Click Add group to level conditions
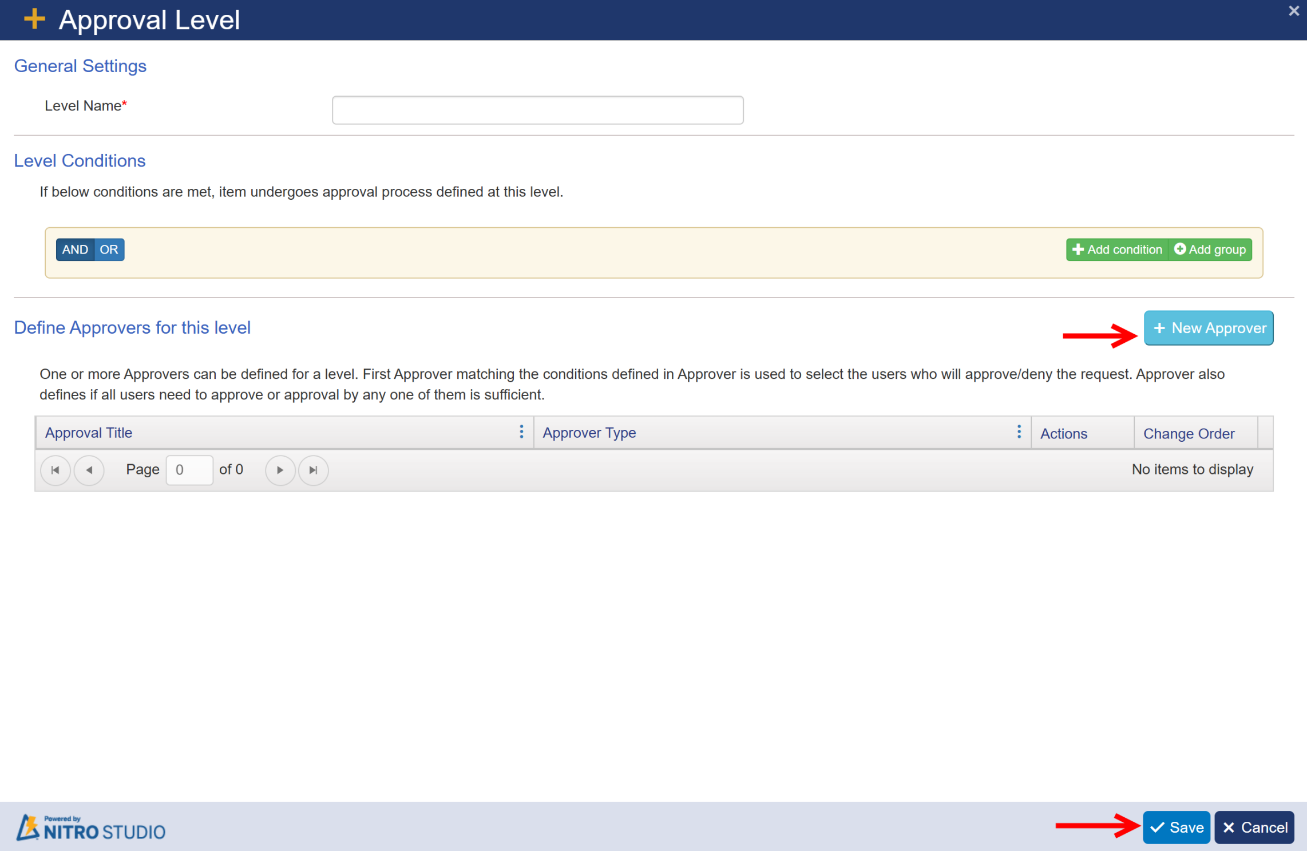Viewport: 1307px width, 851px height. [x=1218, y=249]
